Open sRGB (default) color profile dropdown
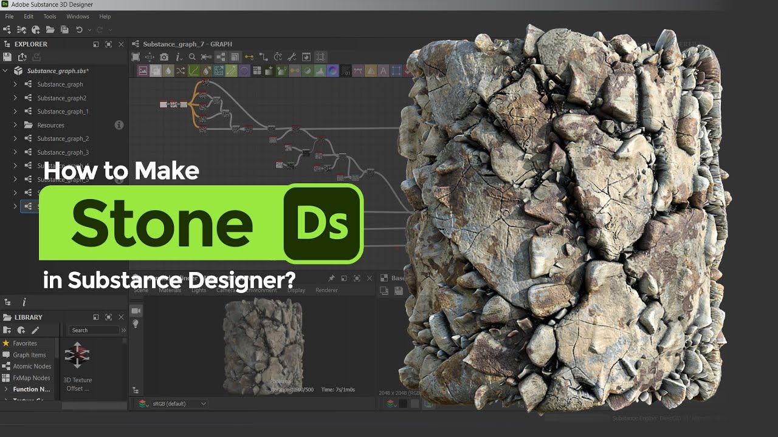 179,404
